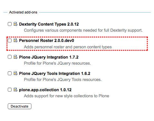The height and width of the screenshot is (121, 154).
Task: Click the Dexterity Content Types product icon
Action: (15, 24)
